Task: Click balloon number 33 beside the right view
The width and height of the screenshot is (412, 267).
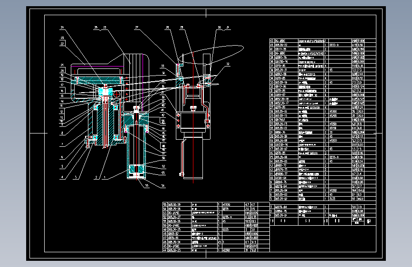Action: 163,66
